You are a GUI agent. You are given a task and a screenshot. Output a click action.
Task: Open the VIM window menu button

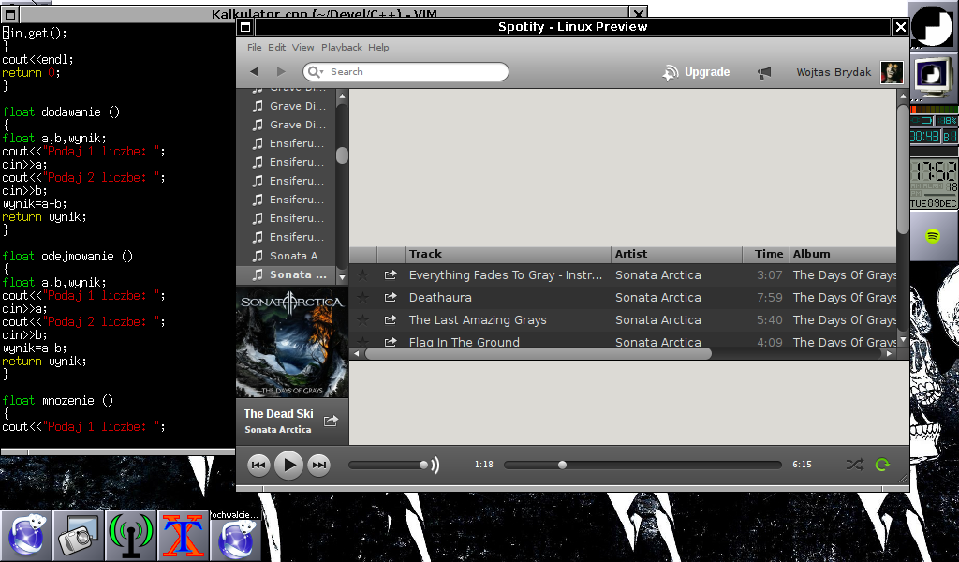pyautogui.click(x=10, y=15)
